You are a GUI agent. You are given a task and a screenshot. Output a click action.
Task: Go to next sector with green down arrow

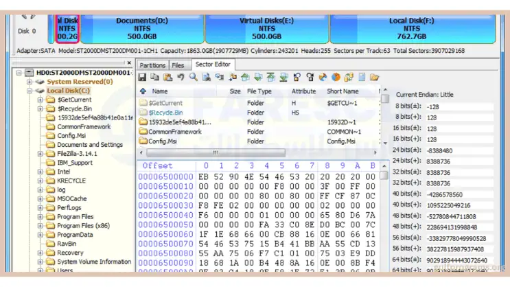coord(258,77)
